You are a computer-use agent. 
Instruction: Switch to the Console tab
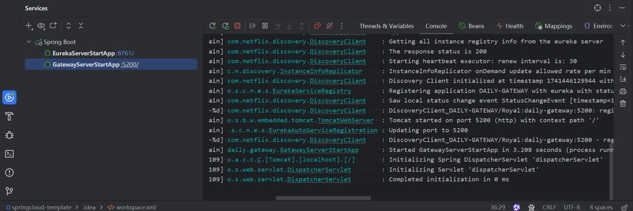click(x=436, y=26)
